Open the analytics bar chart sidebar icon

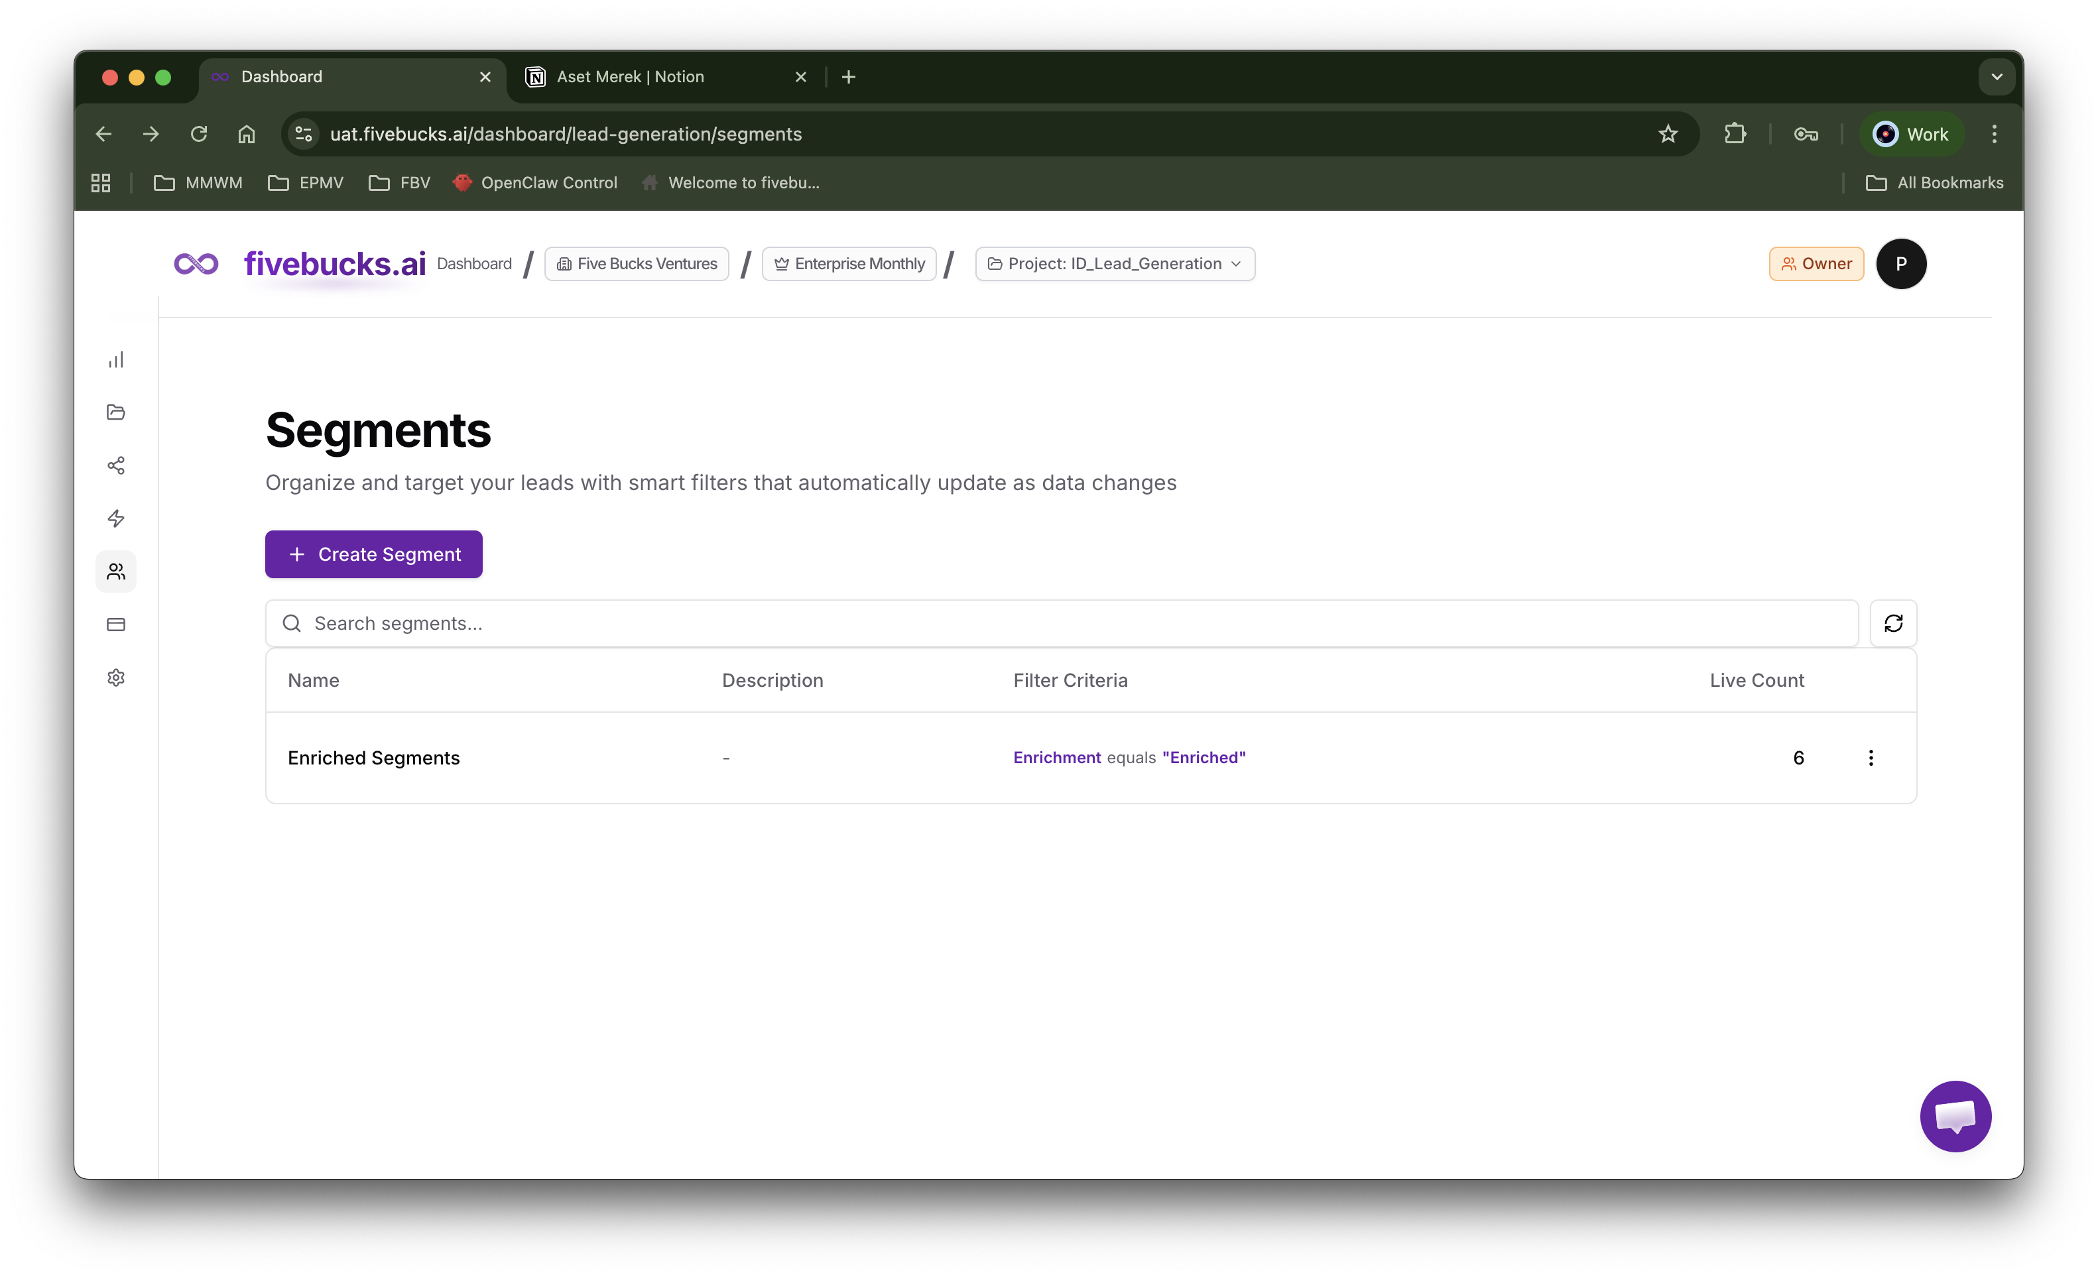coord(116,359)
